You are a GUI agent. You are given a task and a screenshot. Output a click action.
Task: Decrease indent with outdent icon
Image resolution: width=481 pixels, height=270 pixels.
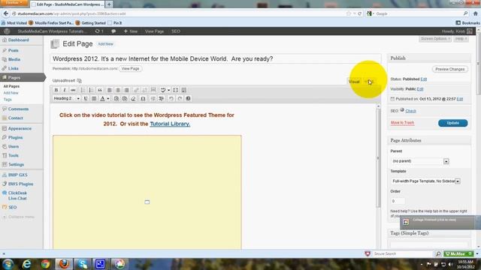[x=153, y=98]
